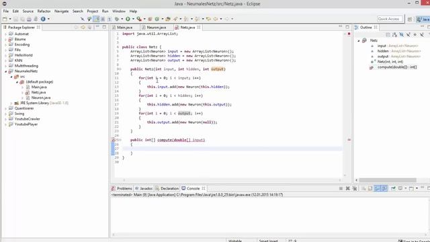The width and height of the screenshot is (430, 242).
Task: Toggle Hide Non-Public Members in Outline
Action: point(415,34)
